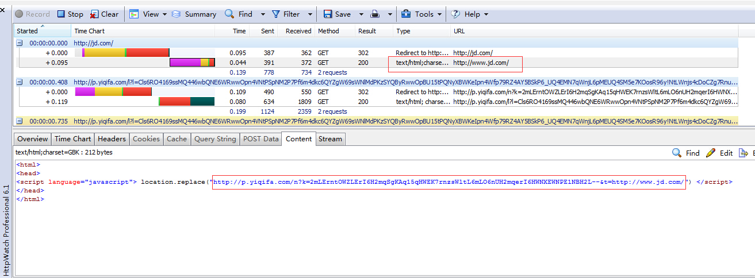This screenshot has width=755, height=278.
Task: Click the Sent value 490
Action: [268, 92]
